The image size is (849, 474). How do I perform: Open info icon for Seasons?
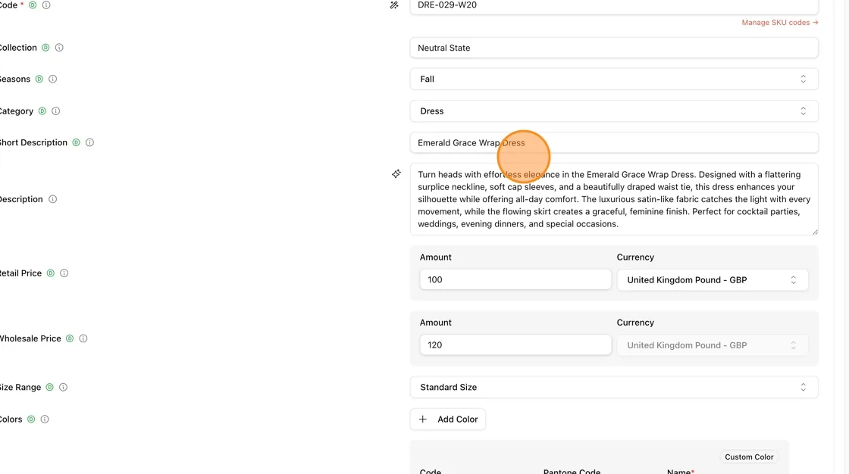click(52, 79)
